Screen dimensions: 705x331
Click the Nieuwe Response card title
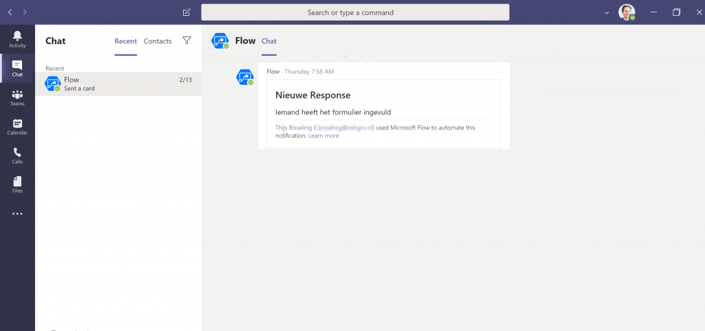coord(313,95)
